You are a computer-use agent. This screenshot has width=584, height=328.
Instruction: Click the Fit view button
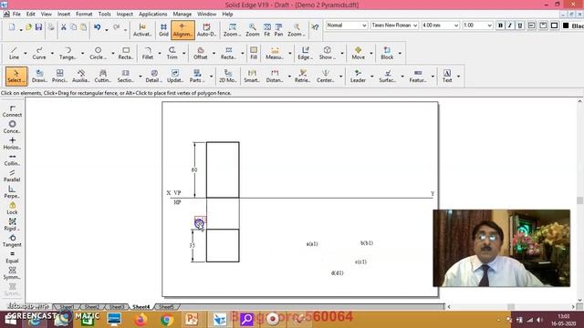(x=267, y=30)
